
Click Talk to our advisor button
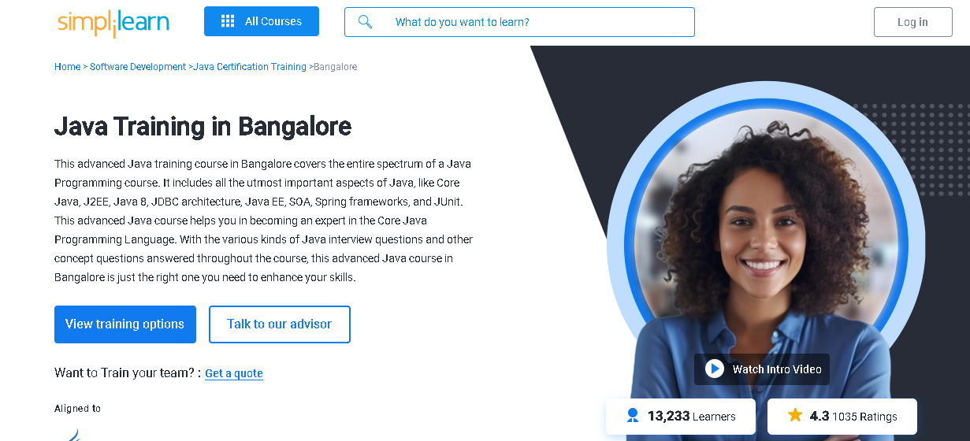point(280,324)
